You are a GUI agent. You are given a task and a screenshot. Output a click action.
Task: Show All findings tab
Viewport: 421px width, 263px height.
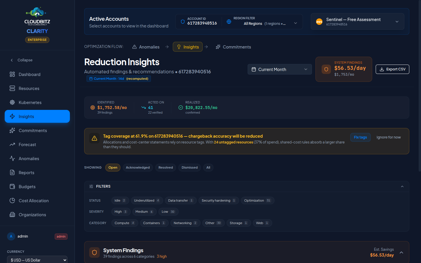[x=208, y=167]
